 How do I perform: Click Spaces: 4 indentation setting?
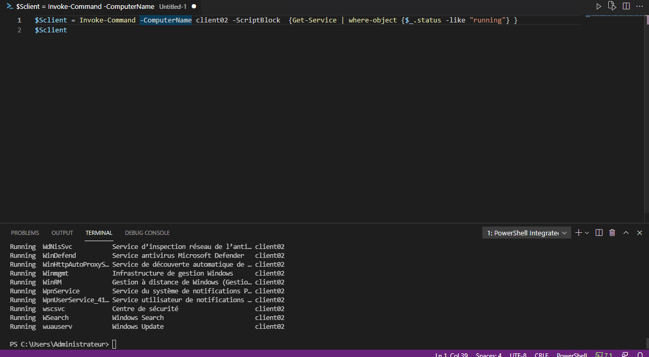coord(488,354)
